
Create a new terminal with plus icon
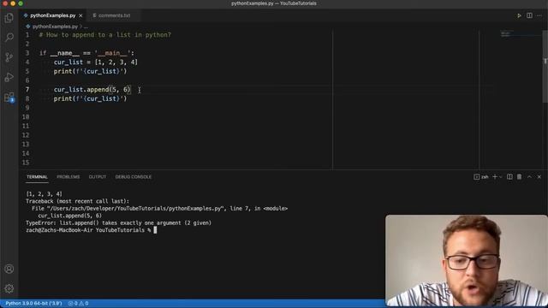495,177
